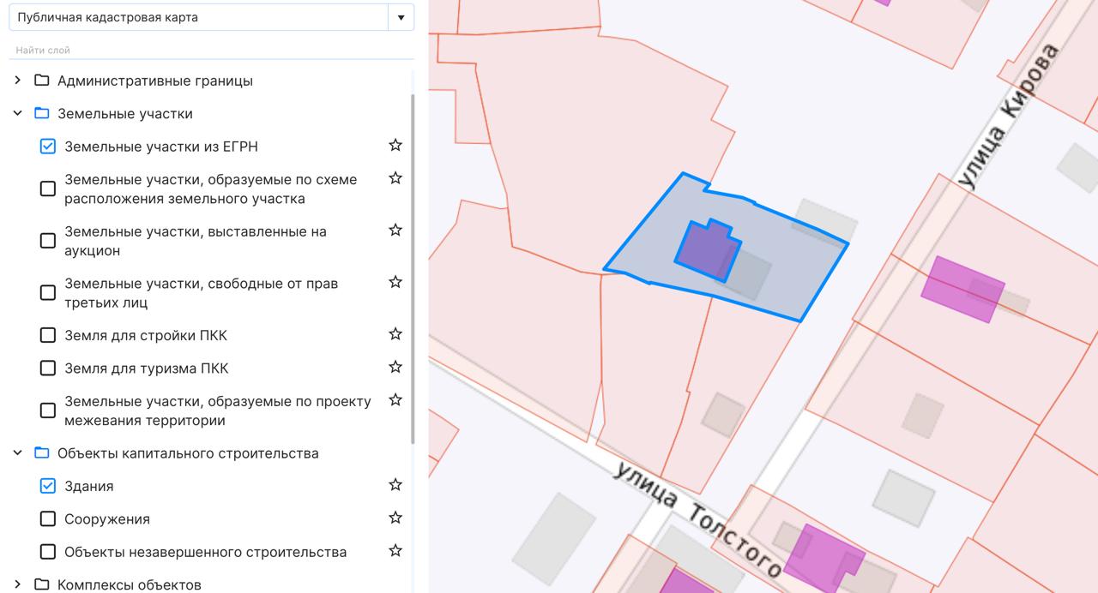Collapse the Объекты капитального строительства group

[17, 452]
